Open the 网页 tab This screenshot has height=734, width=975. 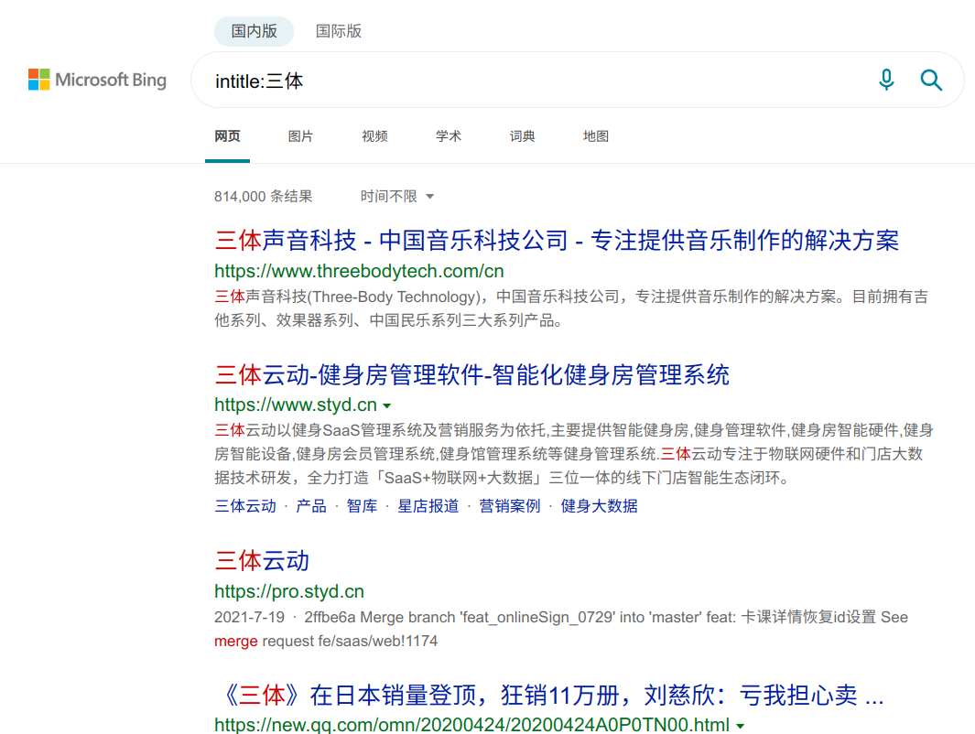tap(228, 136)
